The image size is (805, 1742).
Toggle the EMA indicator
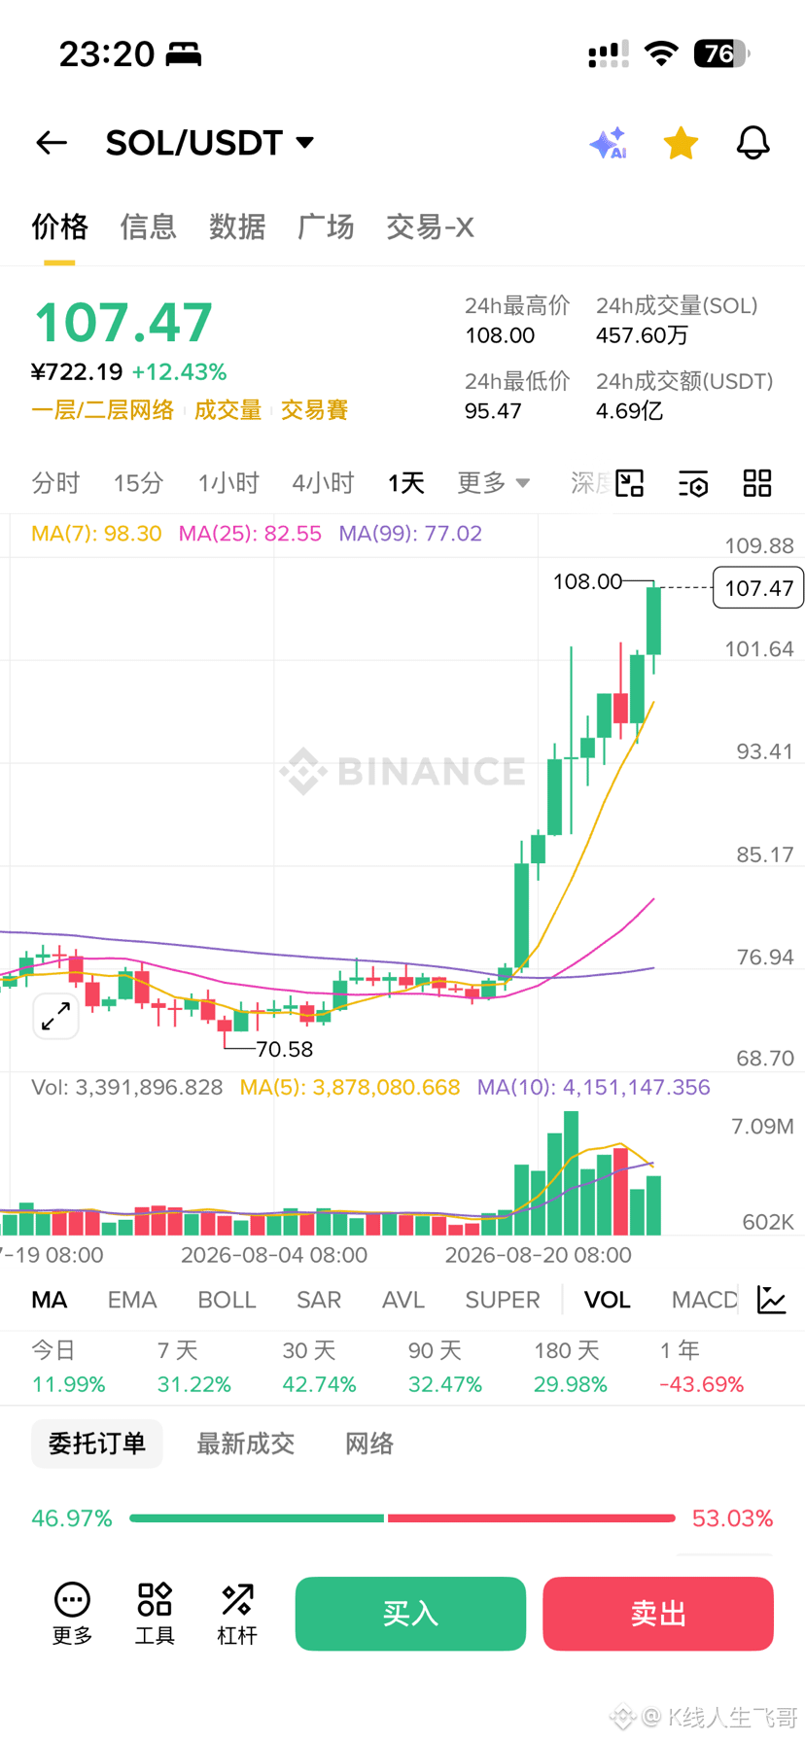[132, 1300]
